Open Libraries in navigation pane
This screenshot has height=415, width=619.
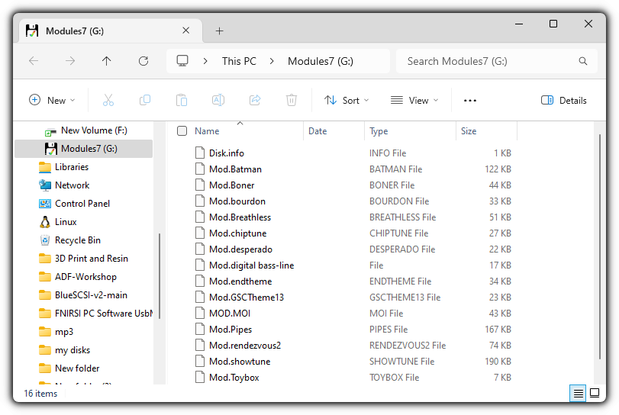[x=72, y=167]
